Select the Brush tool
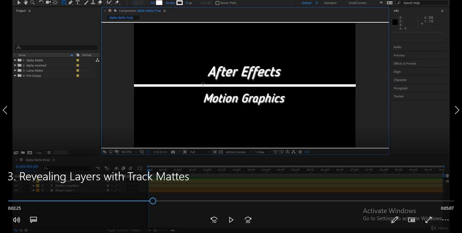This screenshot has height=233, width=462. [86, 3]
